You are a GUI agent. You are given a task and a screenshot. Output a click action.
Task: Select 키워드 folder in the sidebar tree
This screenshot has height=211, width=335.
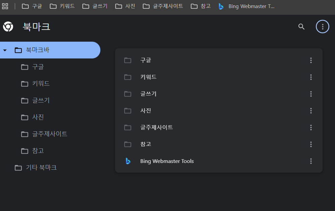(x=35, y=84)
